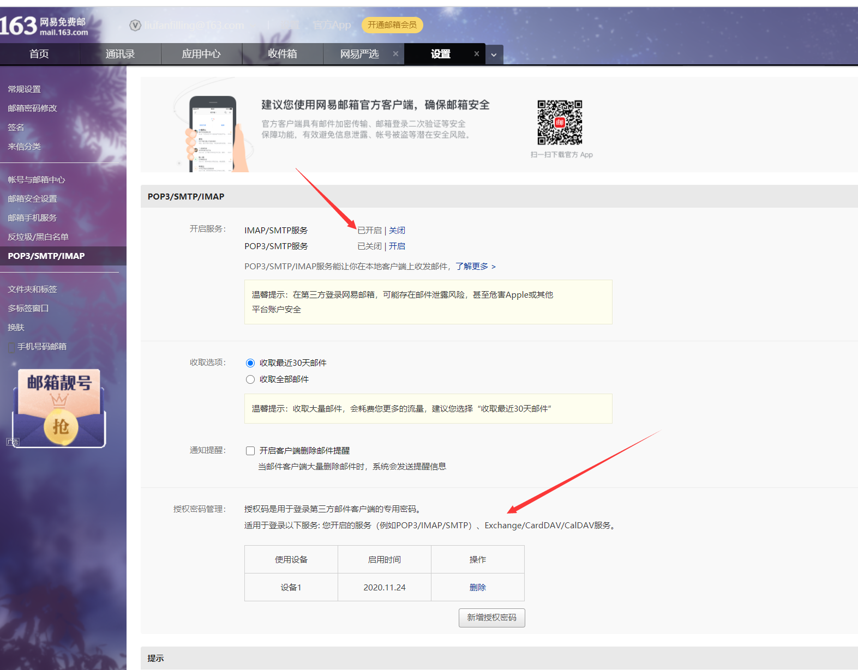Image resolution: width=858 pixels, height=670 pixels.
Task: Enable 开启客户端删除邮件提醒 checkbox
Action: click(x=250, y=451)
